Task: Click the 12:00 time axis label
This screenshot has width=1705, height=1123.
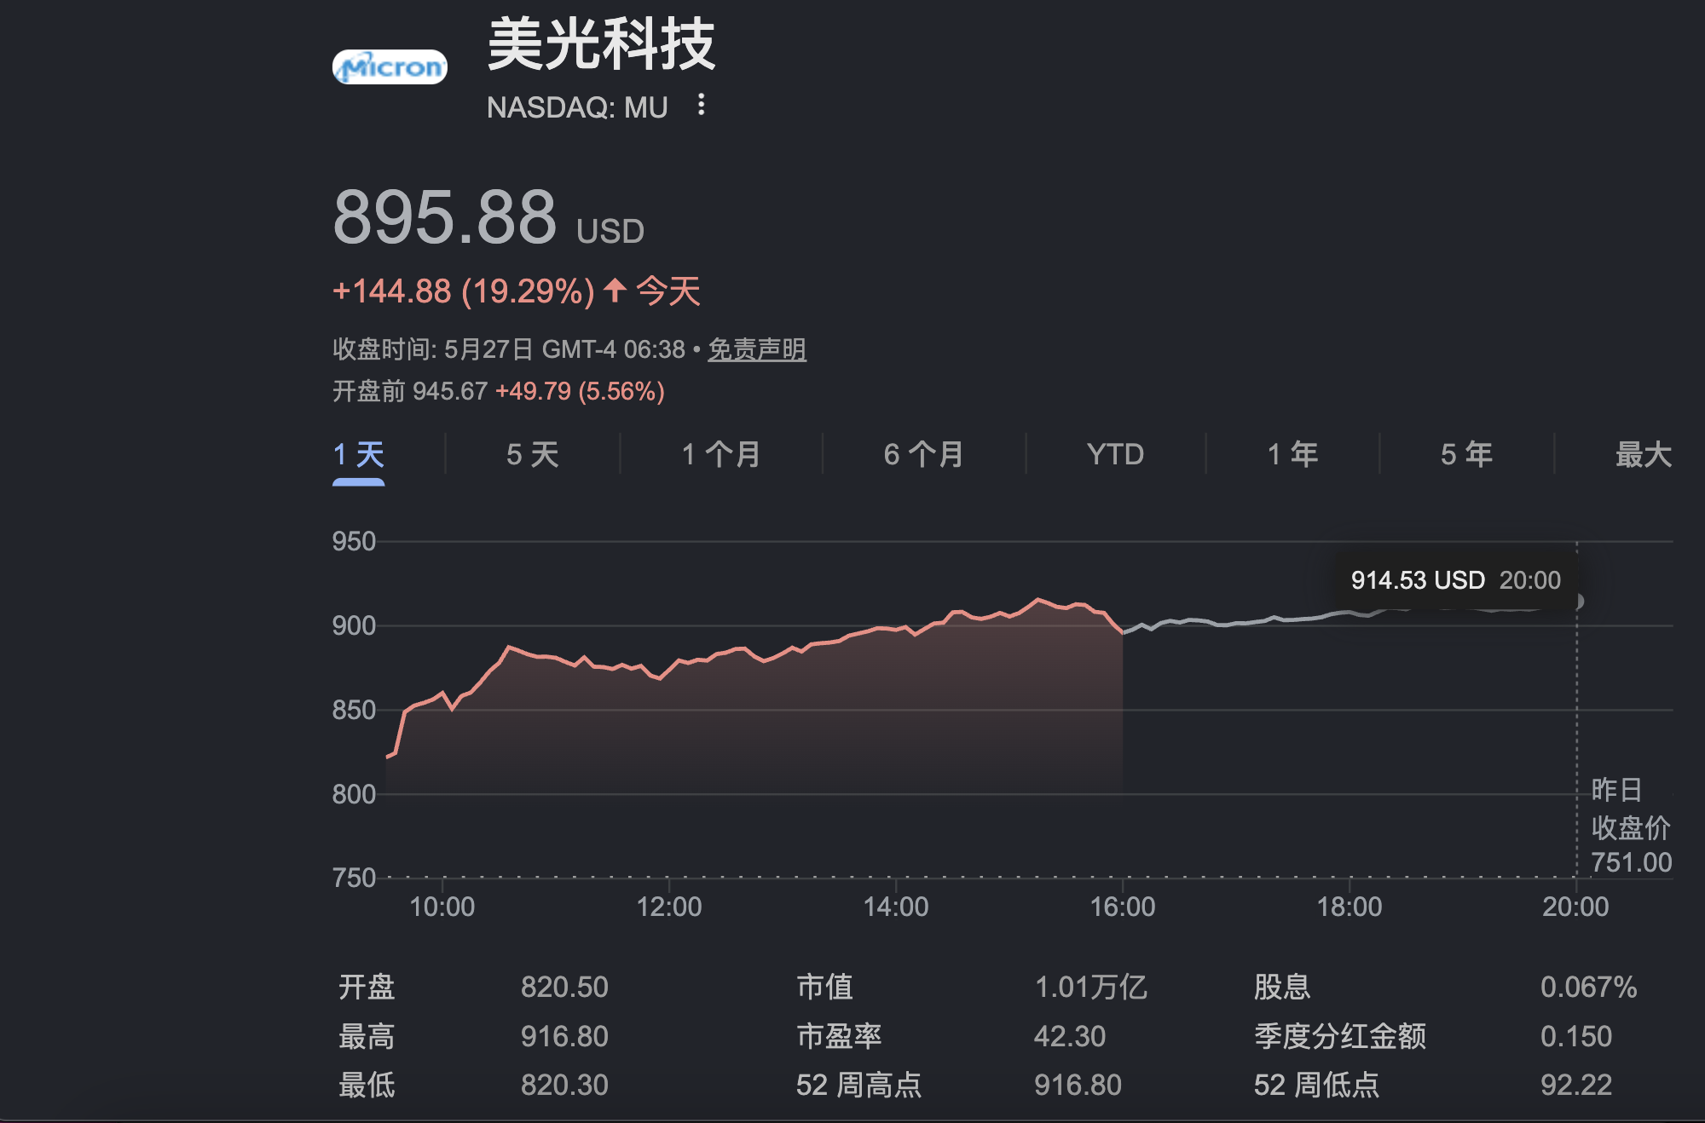Action: (x=669, y=907)
